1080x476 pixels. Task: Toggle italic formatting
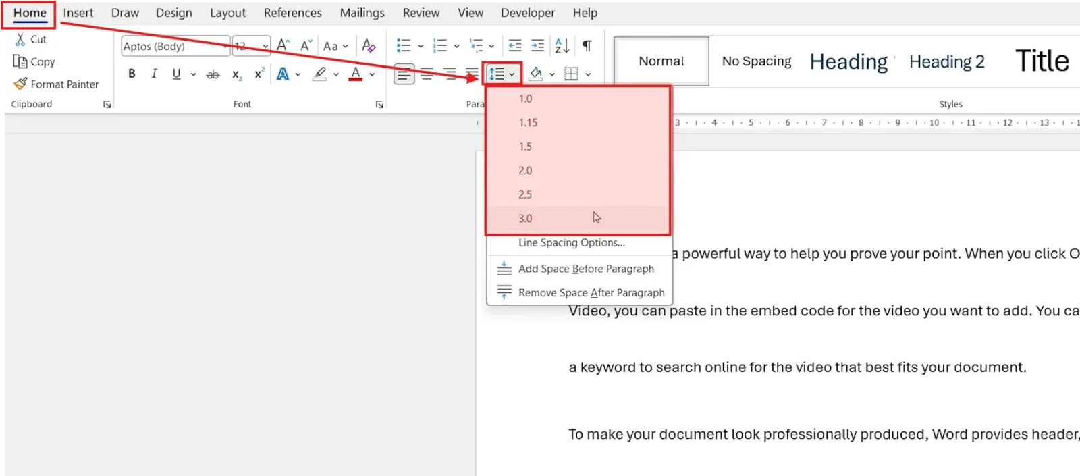[x=154, y=74]
